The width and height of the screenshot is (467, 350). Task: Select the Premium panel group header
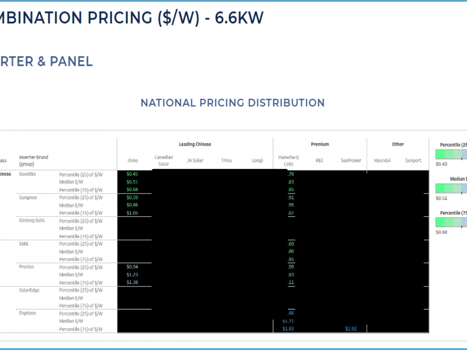coord(320,144)
